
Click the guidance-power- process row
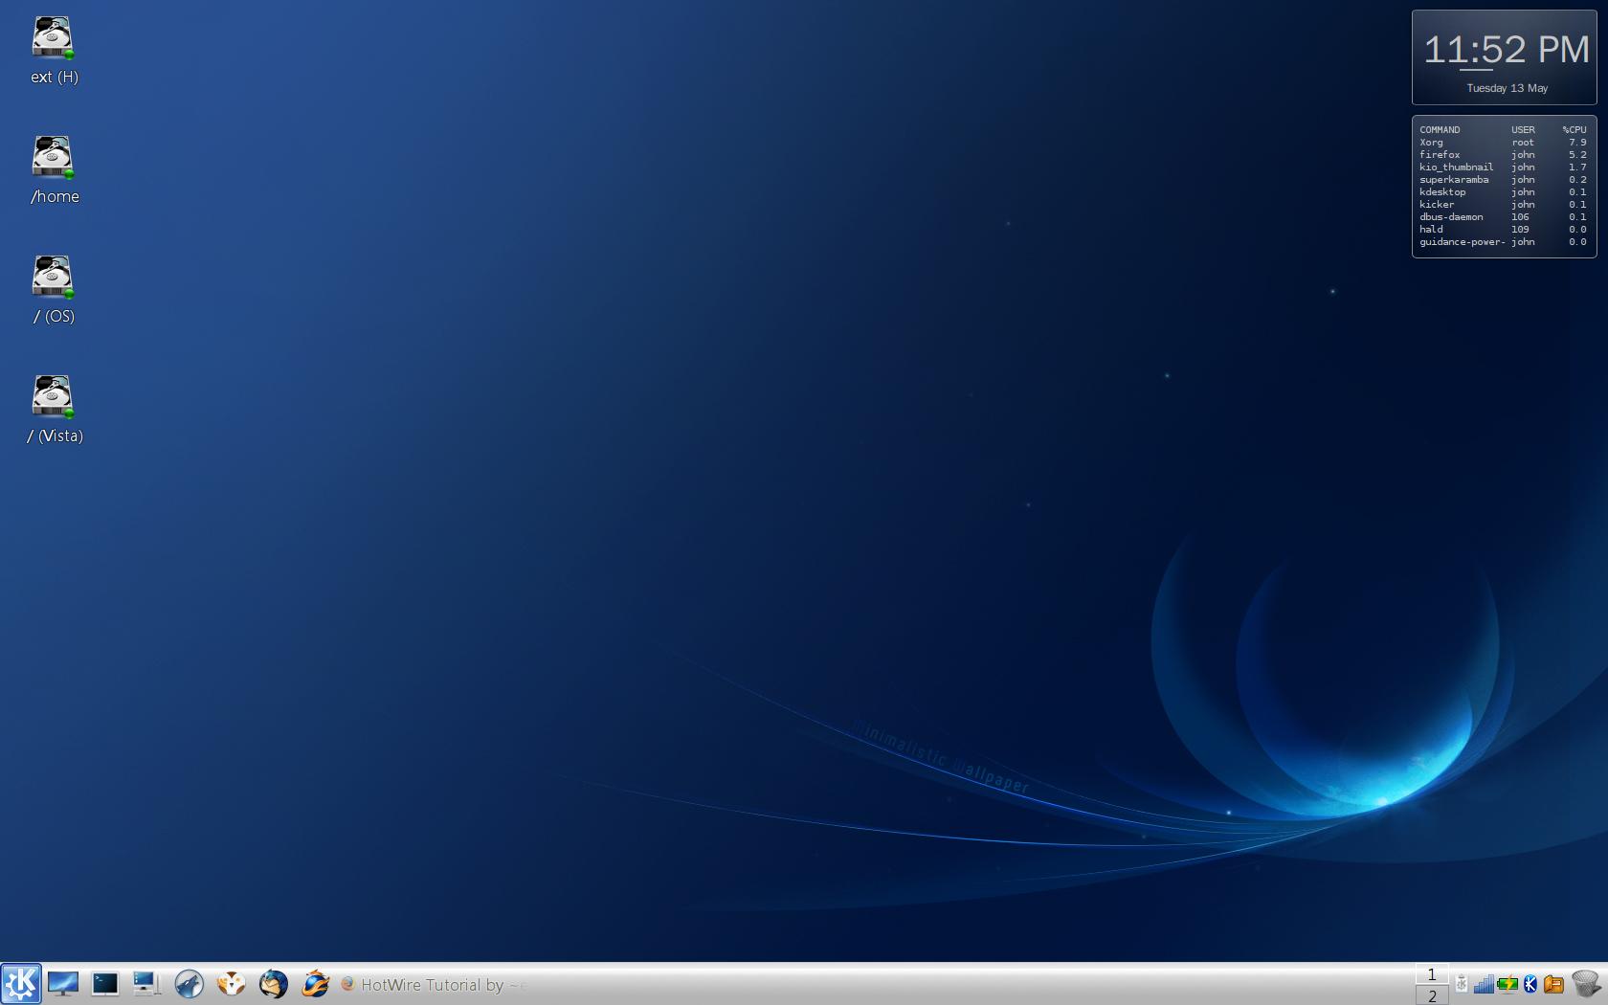(x=1503, y=242)
